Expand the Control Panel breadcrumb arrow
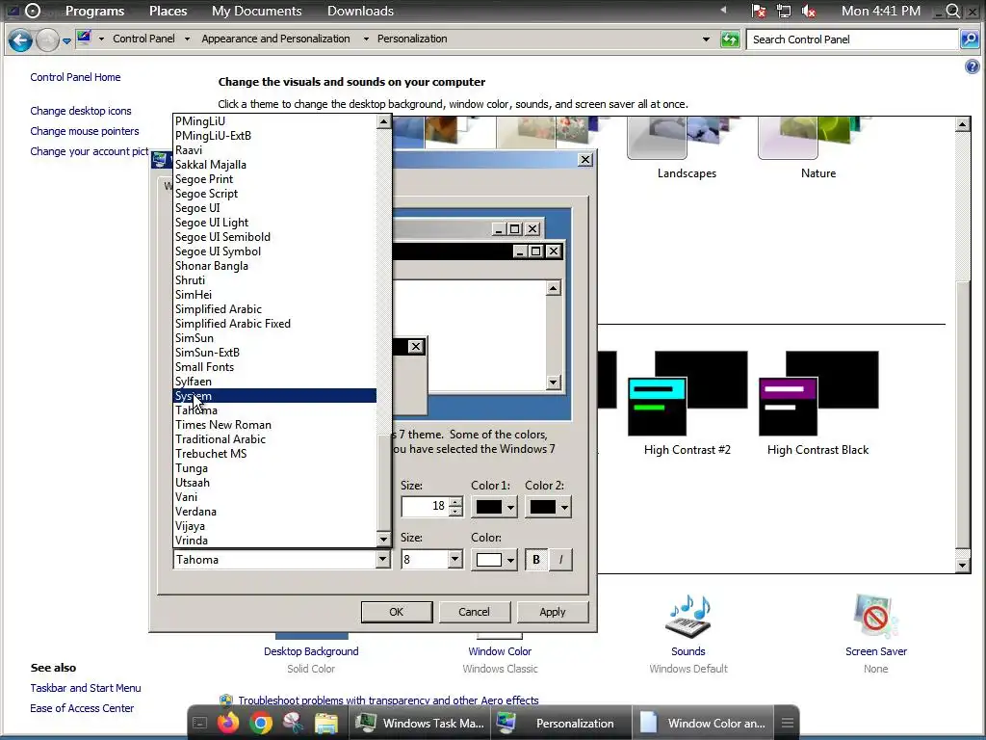 [x=187, y=39]
